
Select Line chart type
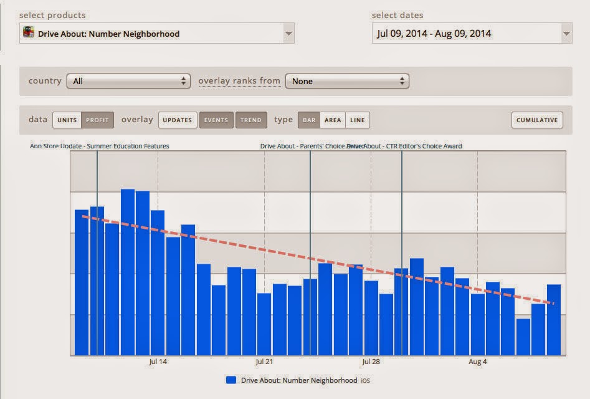click(358, 120)
